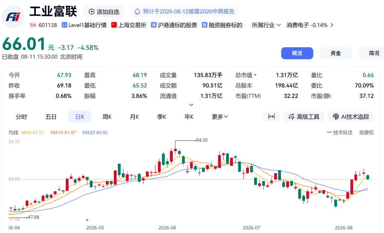This screenshot has height=233, width=384.
Task: Click the L1 Level1基础行情 badge icon
Action: pyautogui.click(x=64, y=25)
